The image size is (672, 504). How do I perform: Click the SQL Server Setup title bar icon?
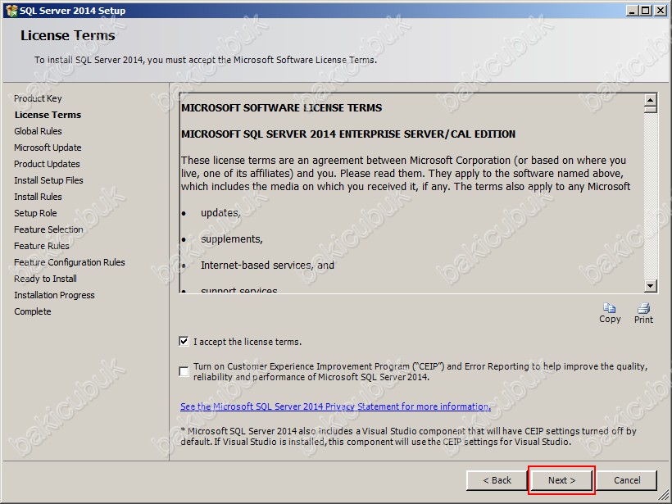11,11
